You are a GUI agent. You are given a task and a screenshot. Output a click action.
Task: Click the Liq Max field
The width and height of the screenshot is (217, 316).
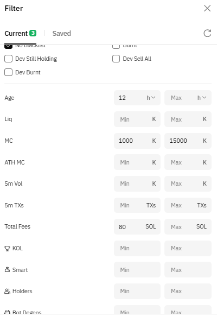(188, 119)
